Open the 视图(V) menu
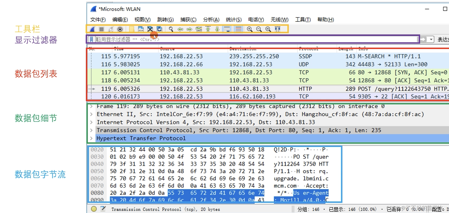 tap(143, 20)
